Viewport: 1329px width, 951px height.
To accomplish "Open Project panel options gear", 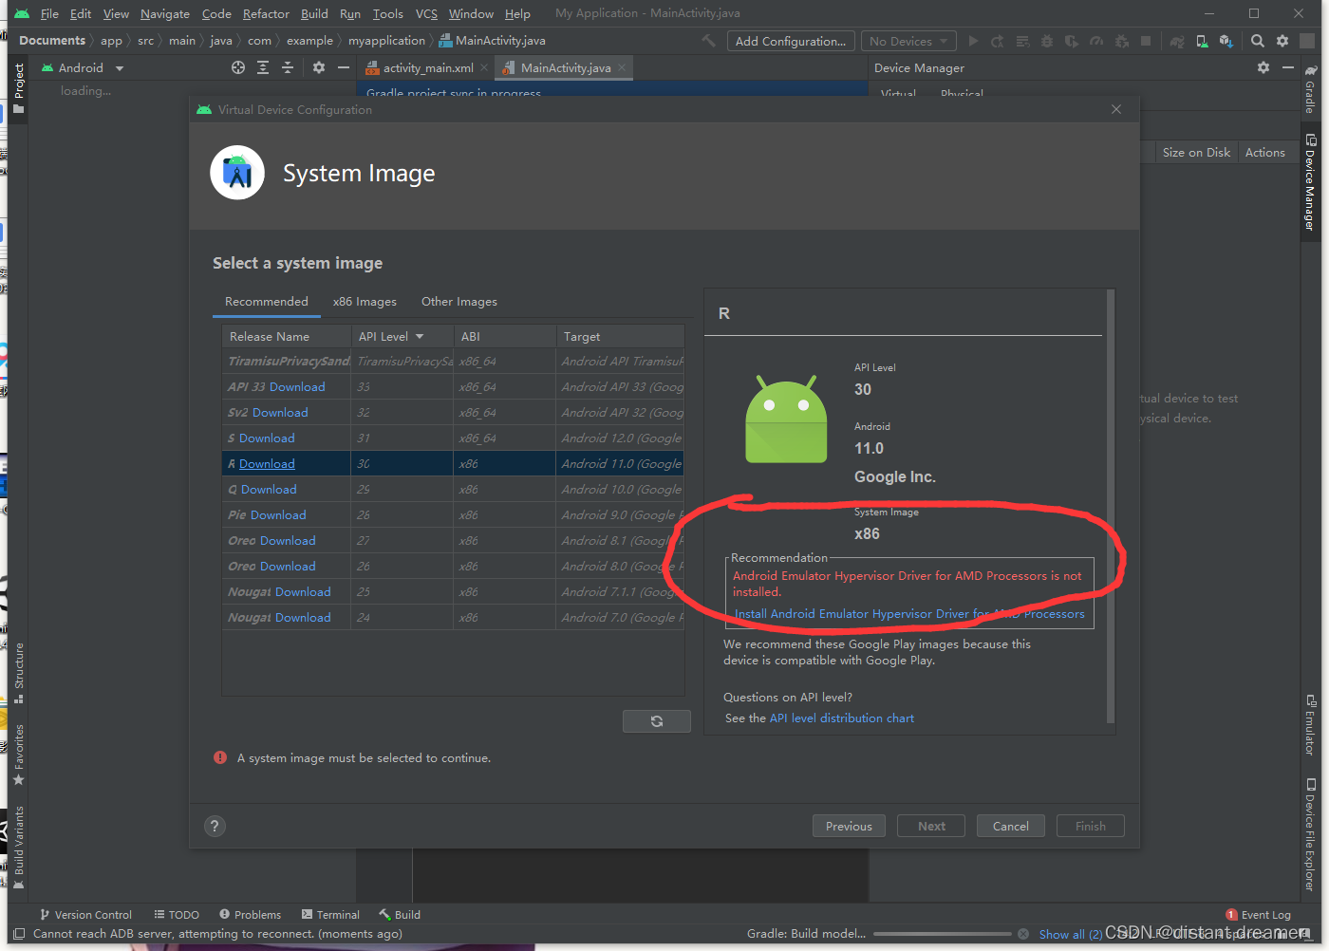I will coord(319,67).
